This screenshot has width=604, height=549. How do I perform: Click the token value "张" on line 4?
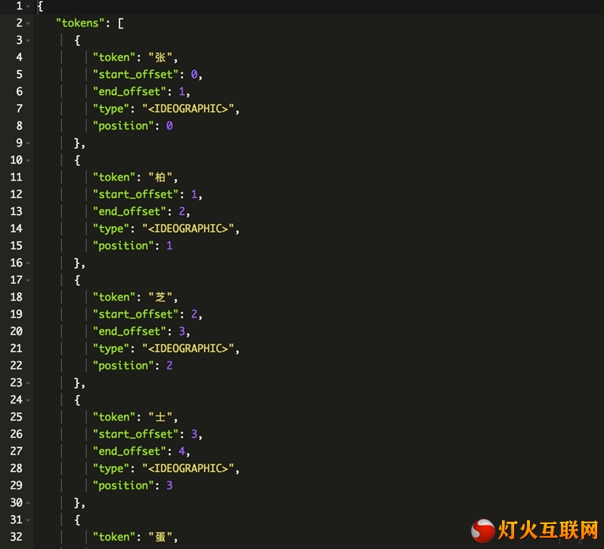pyautogui.click(x=160, y=57)
